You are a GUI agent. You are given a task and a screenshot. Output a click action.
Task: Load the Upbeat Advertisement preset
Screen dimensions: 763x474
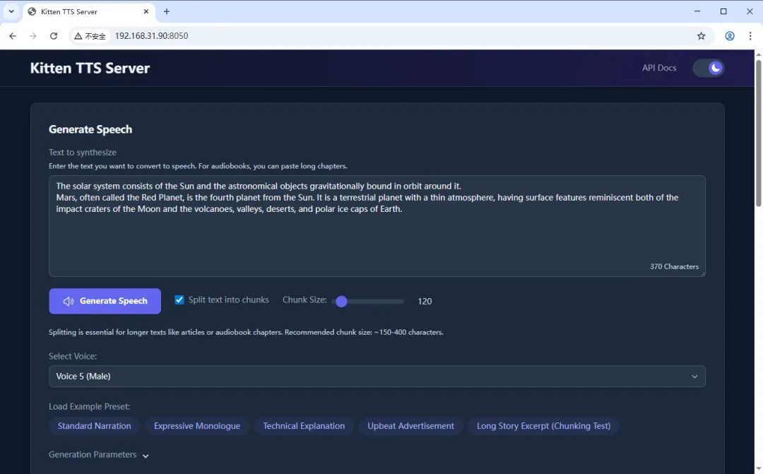coord(410,426)
